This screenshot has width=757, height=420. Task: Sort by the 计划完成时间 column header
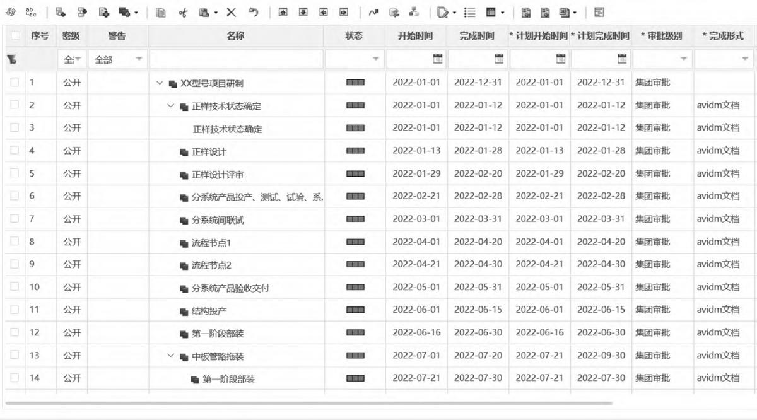601,36
